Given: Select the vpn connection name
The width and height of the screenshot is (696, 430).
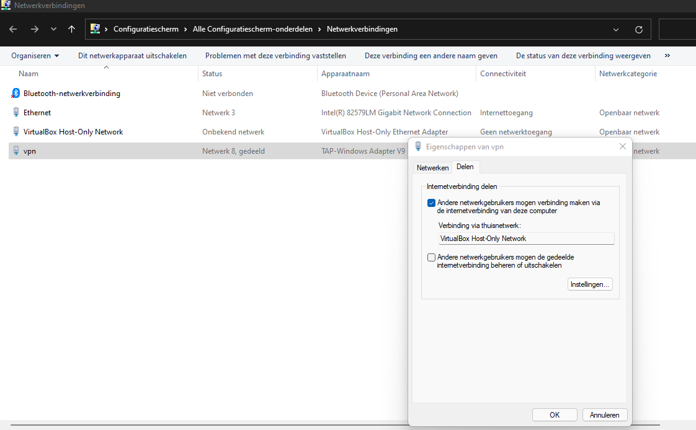Looking at the screenshot, I should click(30, 151).
